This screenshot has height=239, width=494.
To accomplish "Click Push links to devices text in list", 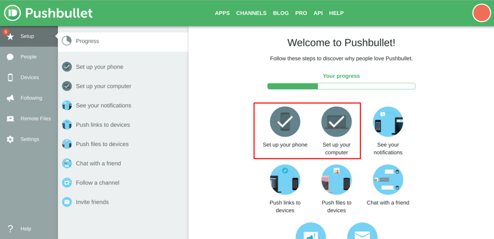I will coord(103,125).
